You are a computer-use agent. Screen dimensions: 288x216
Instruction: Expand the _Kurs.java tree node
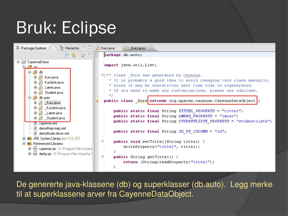coord(35,103)
